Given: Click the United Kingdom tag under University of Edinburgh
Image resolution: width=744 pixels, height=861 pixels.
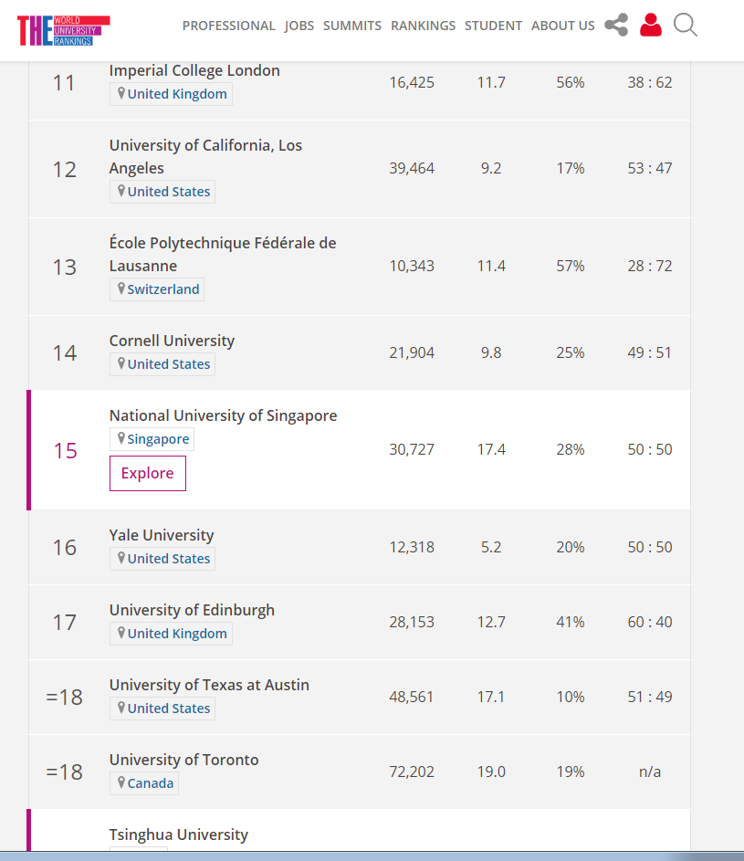Looking at the screenshot, I should click(x=171, y=633).
